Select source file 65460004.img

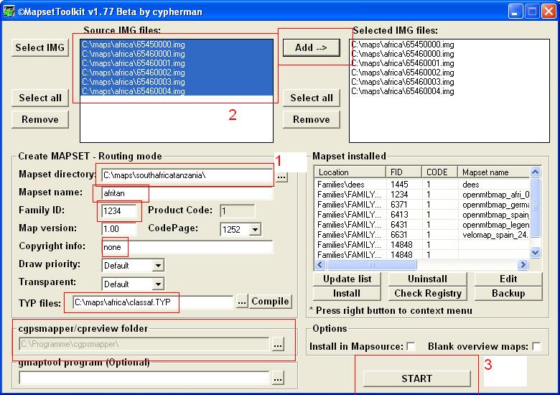click(x=177, y=91)
